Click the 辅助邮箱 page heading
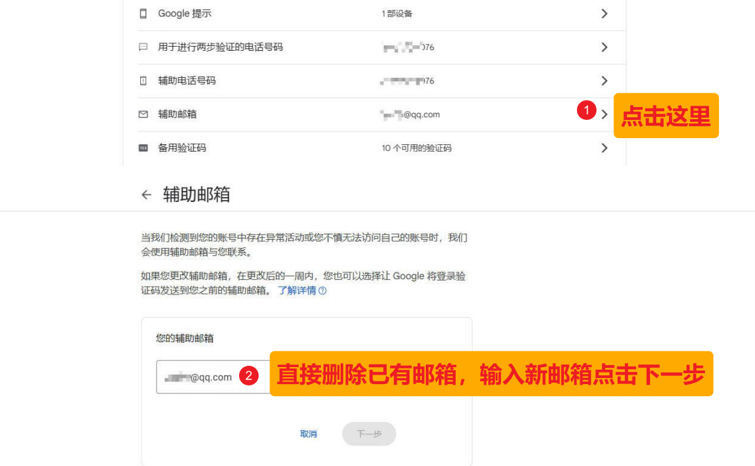The width and height of the screenshot is (755, 466). pyautogui.click(x=196, y=194)
